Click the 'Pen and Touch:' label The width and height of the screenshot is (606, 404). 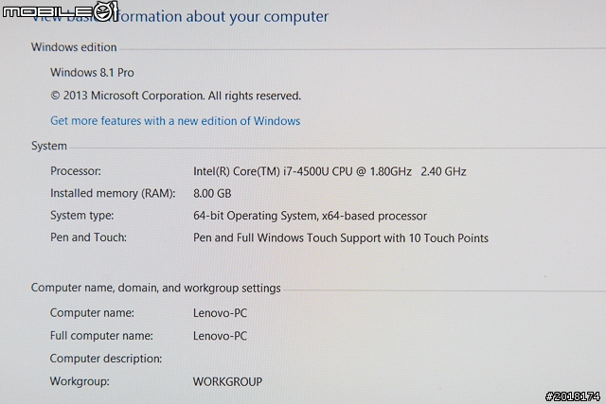pos(88,237)
